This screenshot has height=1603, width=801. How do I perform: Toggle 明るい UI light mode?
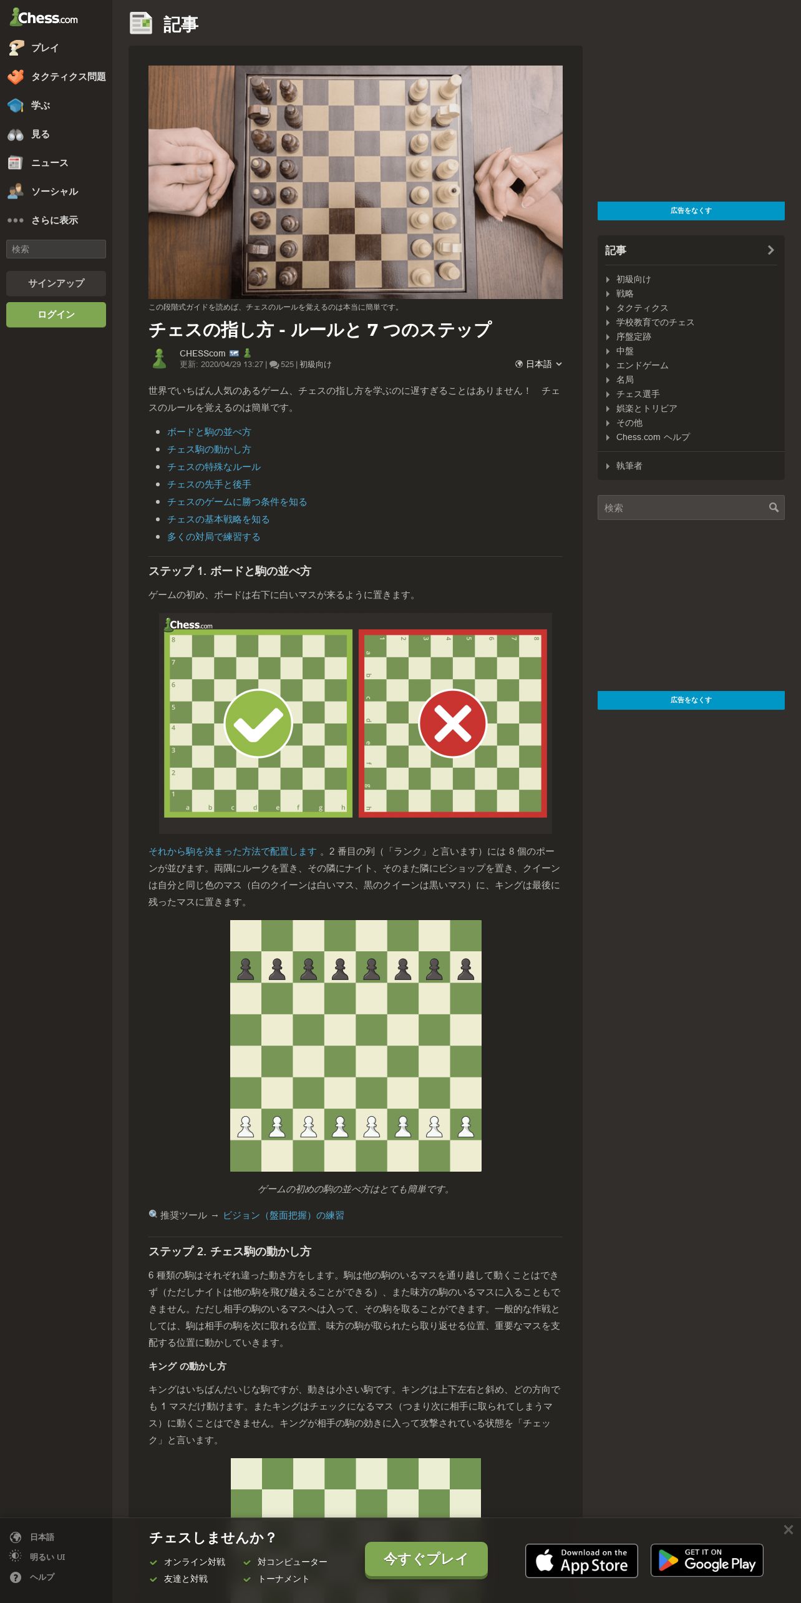pyautogui.click(x=37, y=1557)
